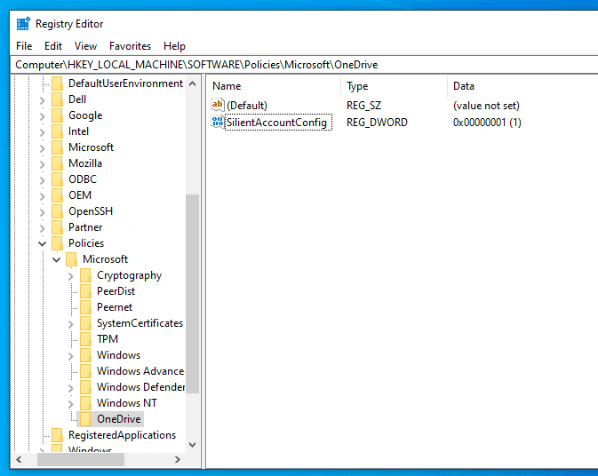The image size is (598, 476).
Task: Select the TPM tree item label
Action: pyautogui.click(x=108, y=339)
